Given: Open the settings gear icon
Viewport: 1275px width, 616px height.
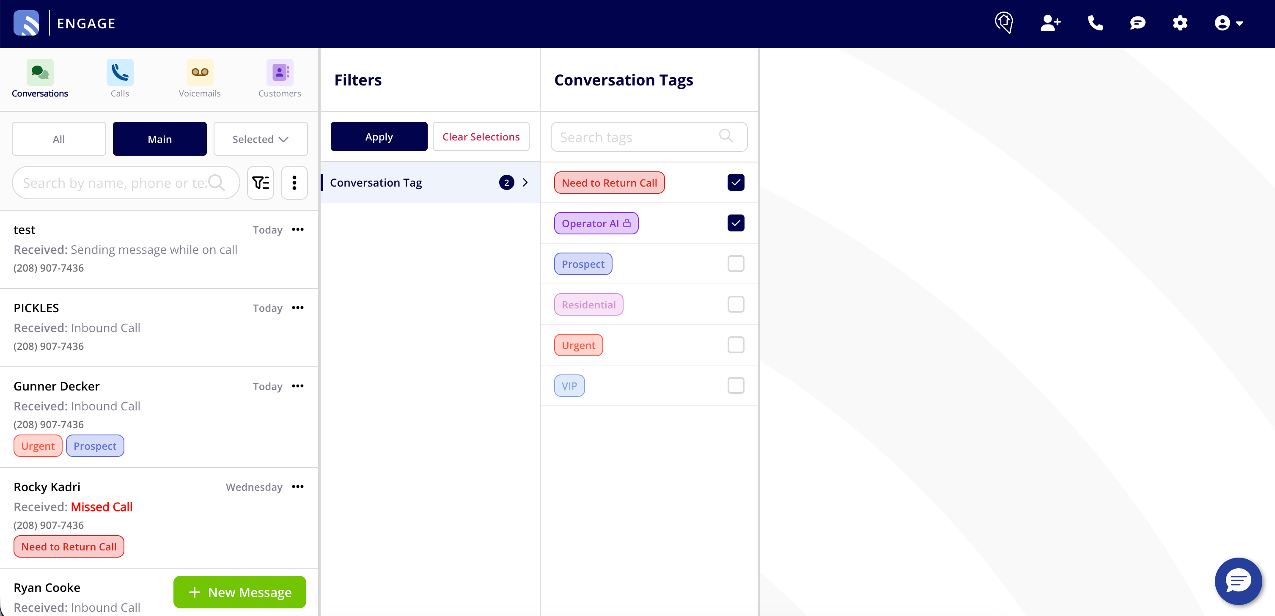Looking at the screenshot, I should [x=1180, y=23].
